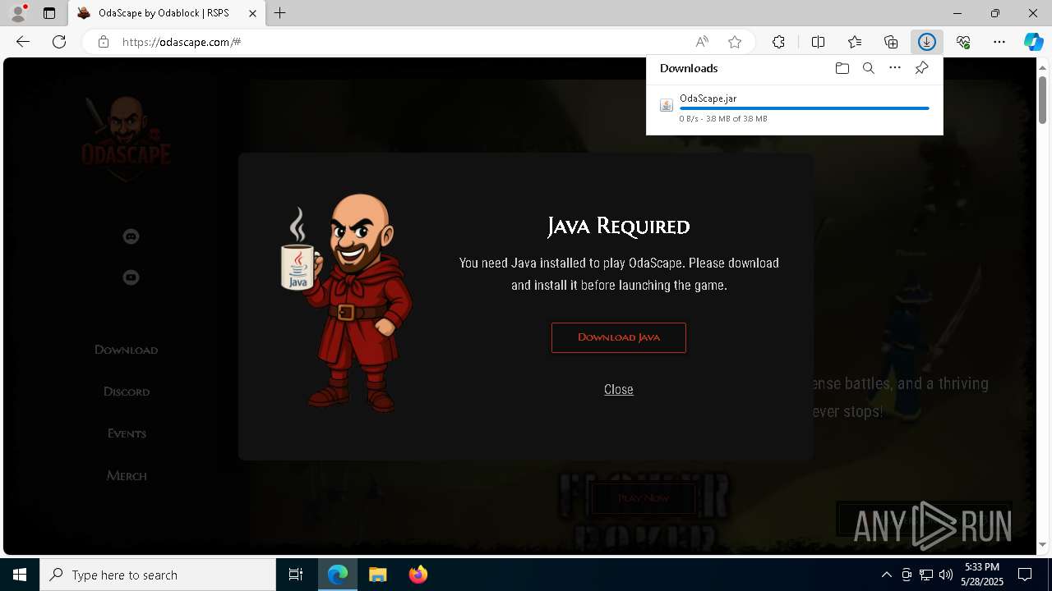Open Collections panel

pyautogui.click(x=891, y=42)
